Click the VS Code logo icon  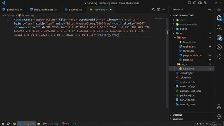3,3
